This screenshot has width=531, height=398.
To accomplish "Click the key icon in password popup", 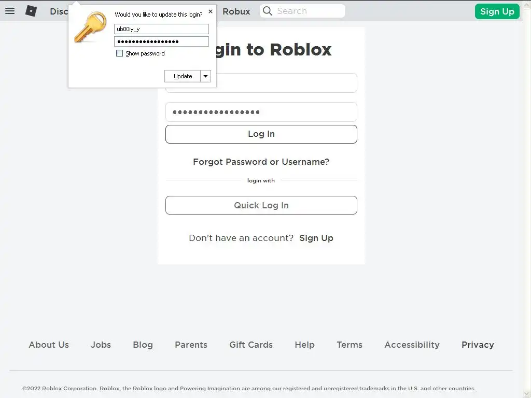I will tap(90, 27).
